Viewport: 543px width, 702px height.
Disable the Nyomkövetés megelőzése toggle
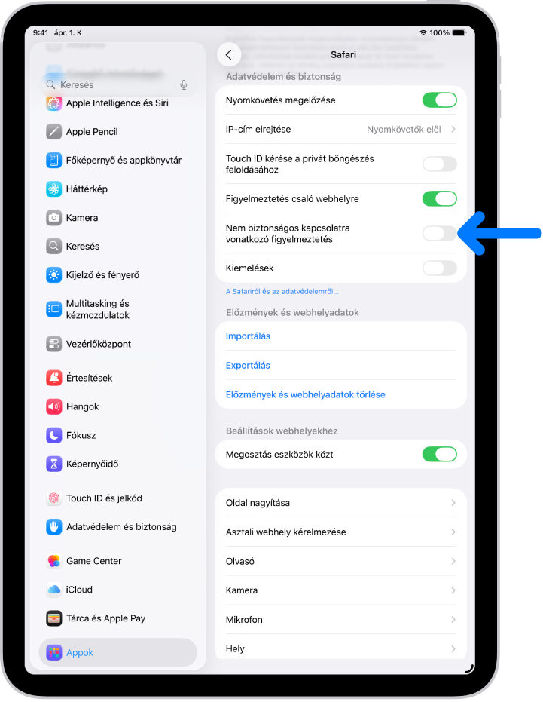click(439, 100)
